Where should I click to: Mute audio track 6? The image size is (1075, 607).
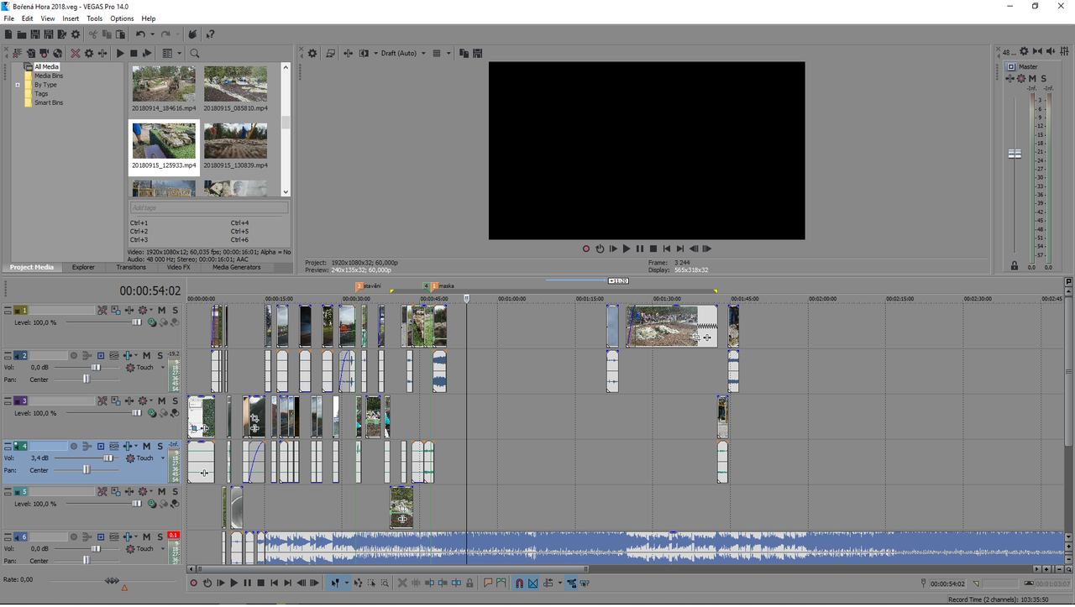[146, 537]
